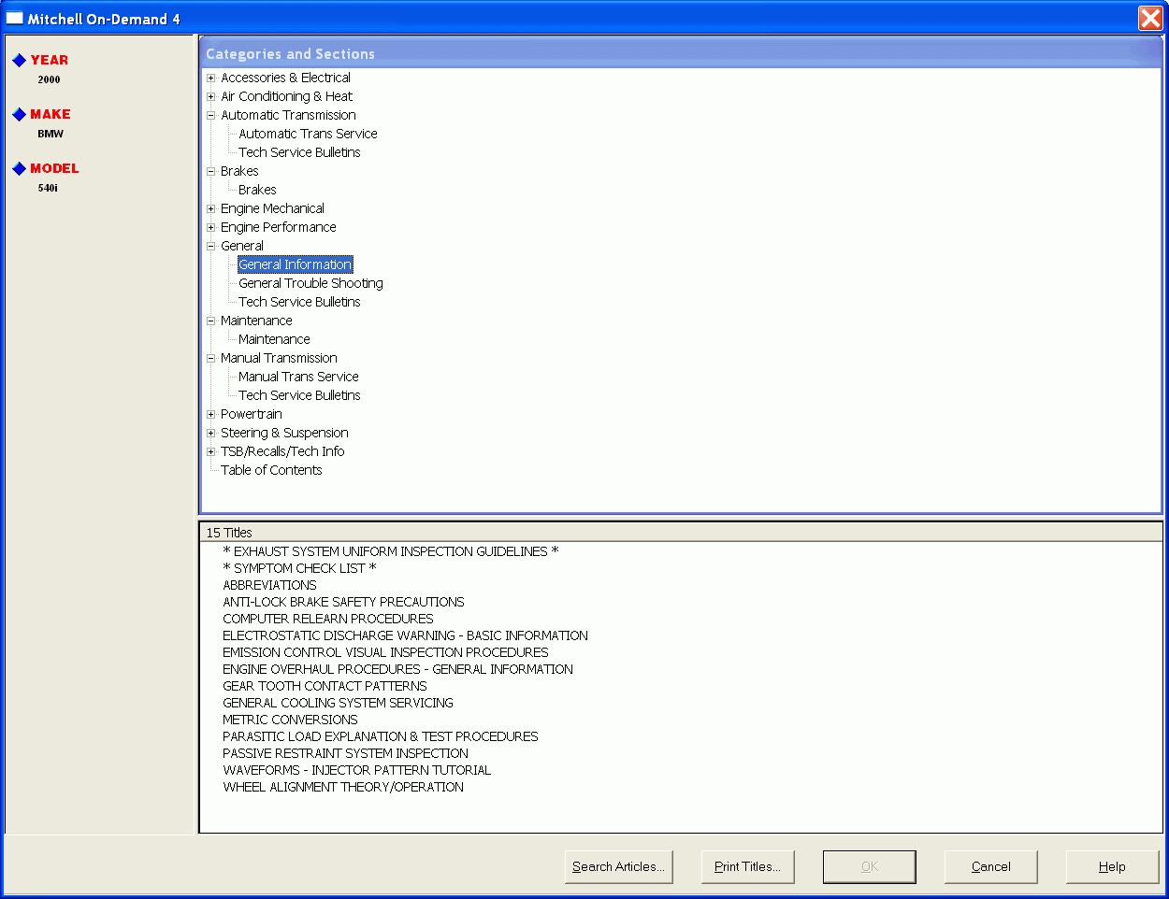Click the Print Titles... button

(748, 867)
